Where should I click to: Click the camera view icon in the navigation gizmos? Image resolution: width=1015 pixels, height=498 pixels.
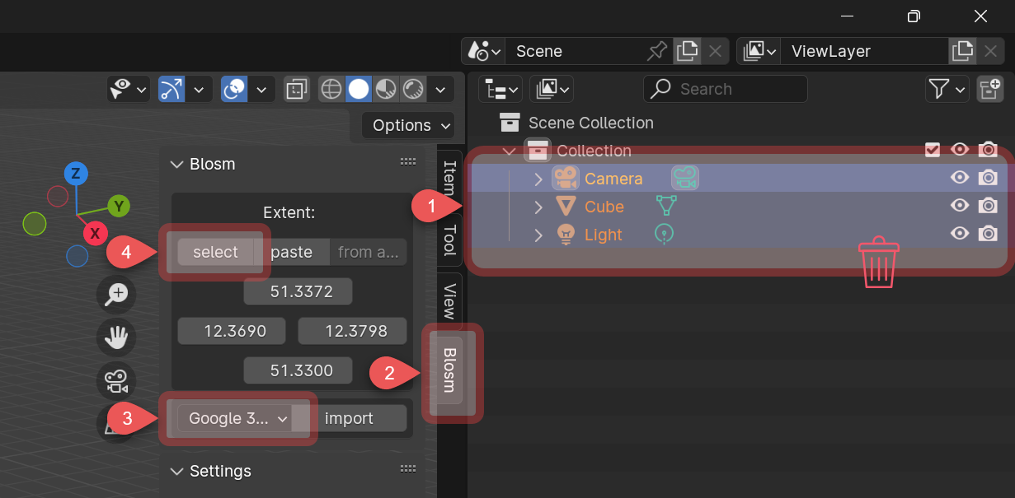point(115,380)
